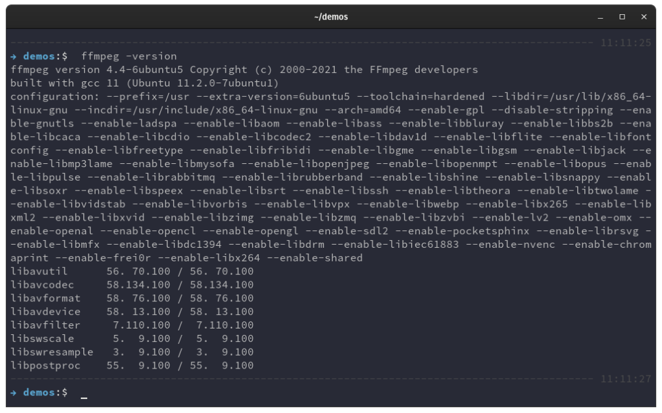This screenshot has width=662, height=413.
Task: Click the terminal title ~/demos
Action: [x=330, y=17]
